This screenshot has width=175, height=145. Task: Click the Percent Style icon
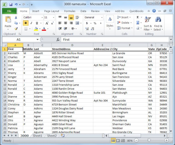coord(95,23)
